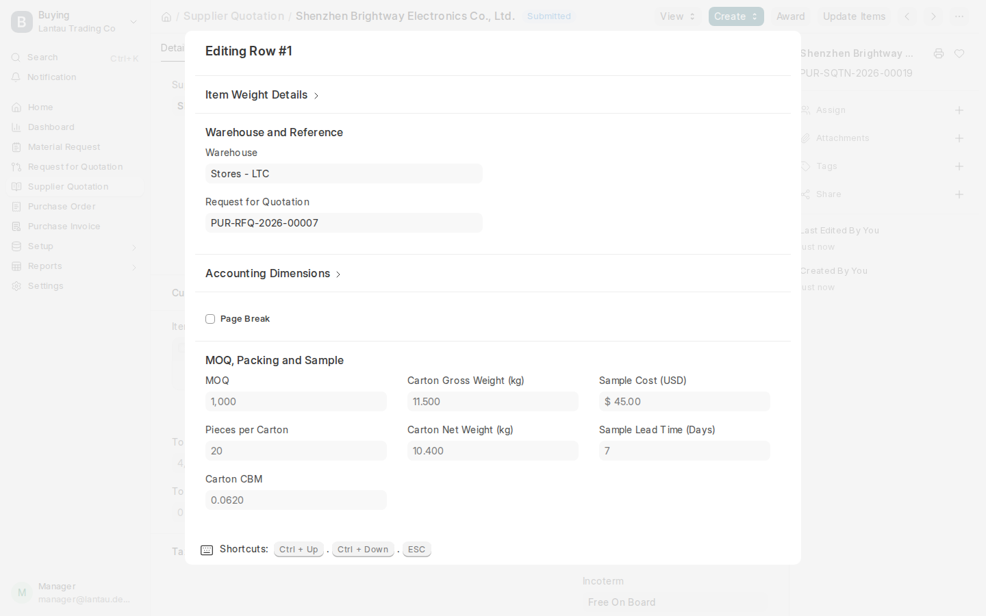Click the Sample Lead Time field
The width and height of the screenshot is (986, 616).
685,451
